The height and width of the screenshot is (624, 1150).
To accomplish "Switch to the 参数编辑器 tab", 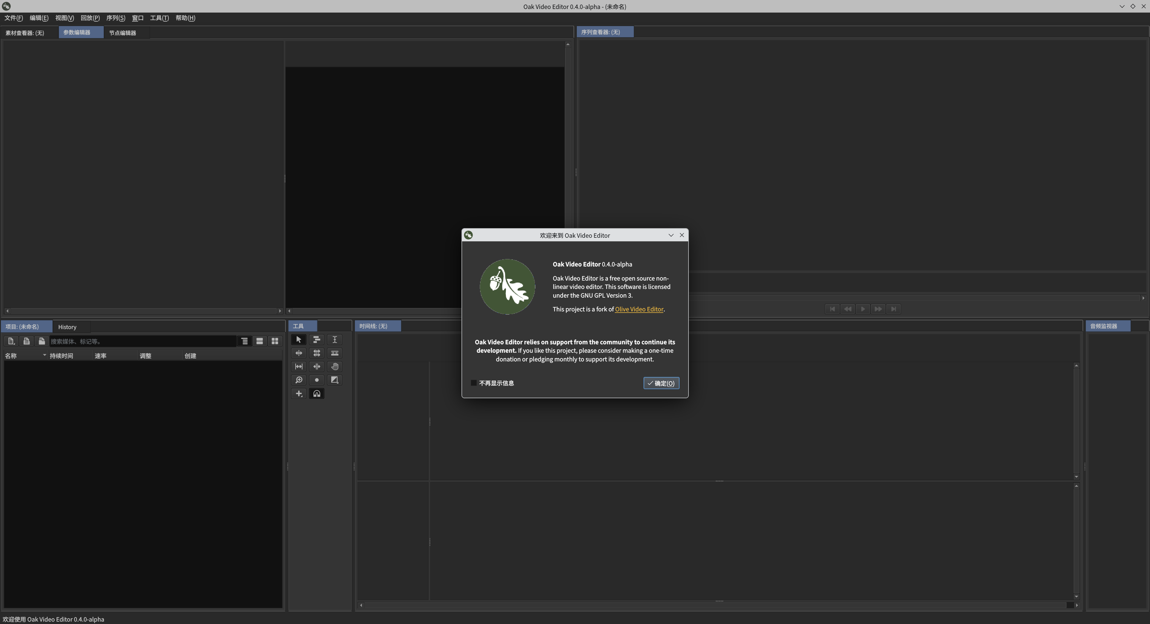I will point(81,33).
